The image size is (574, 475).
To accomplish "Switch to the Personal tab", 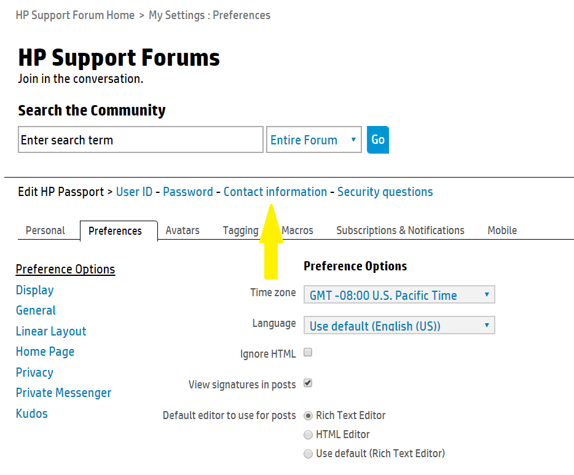I will click(45, 230).
